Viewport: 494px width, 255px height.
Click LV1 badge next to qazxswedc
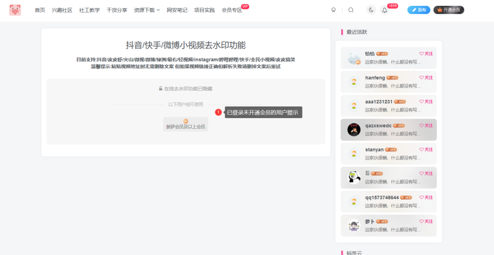(399, 126)
